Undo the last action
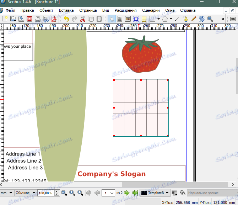This screenshot has width=238, height=205. [66, 19]
